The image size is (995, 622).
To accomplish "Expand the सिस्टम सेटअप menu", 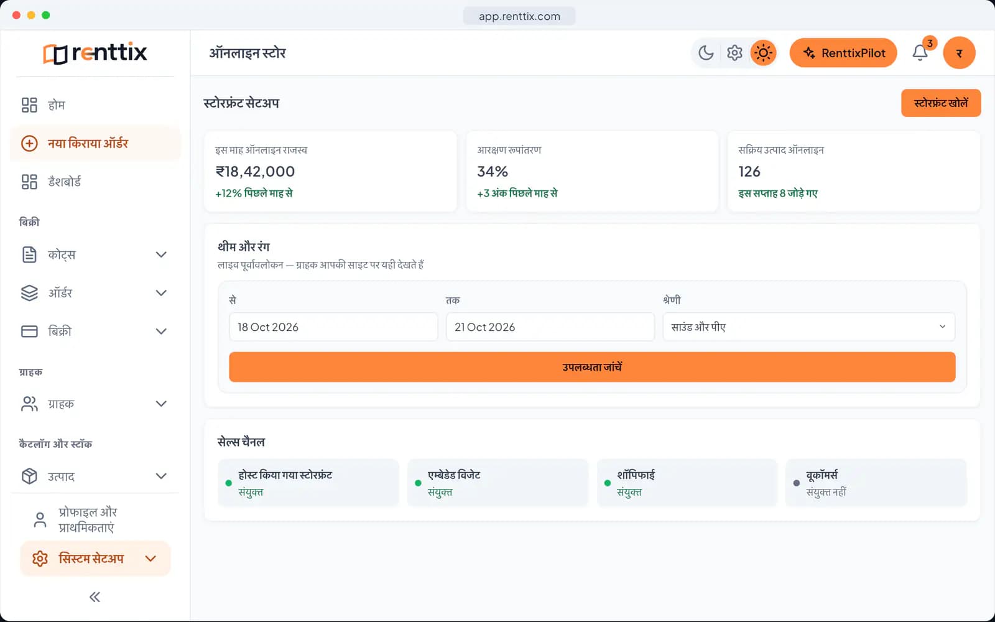I will [x=95, y=559].
